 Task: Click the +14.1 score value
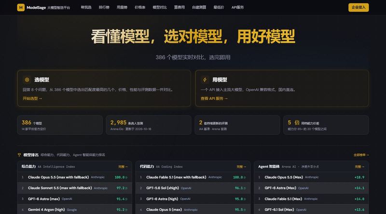[359, 188]
